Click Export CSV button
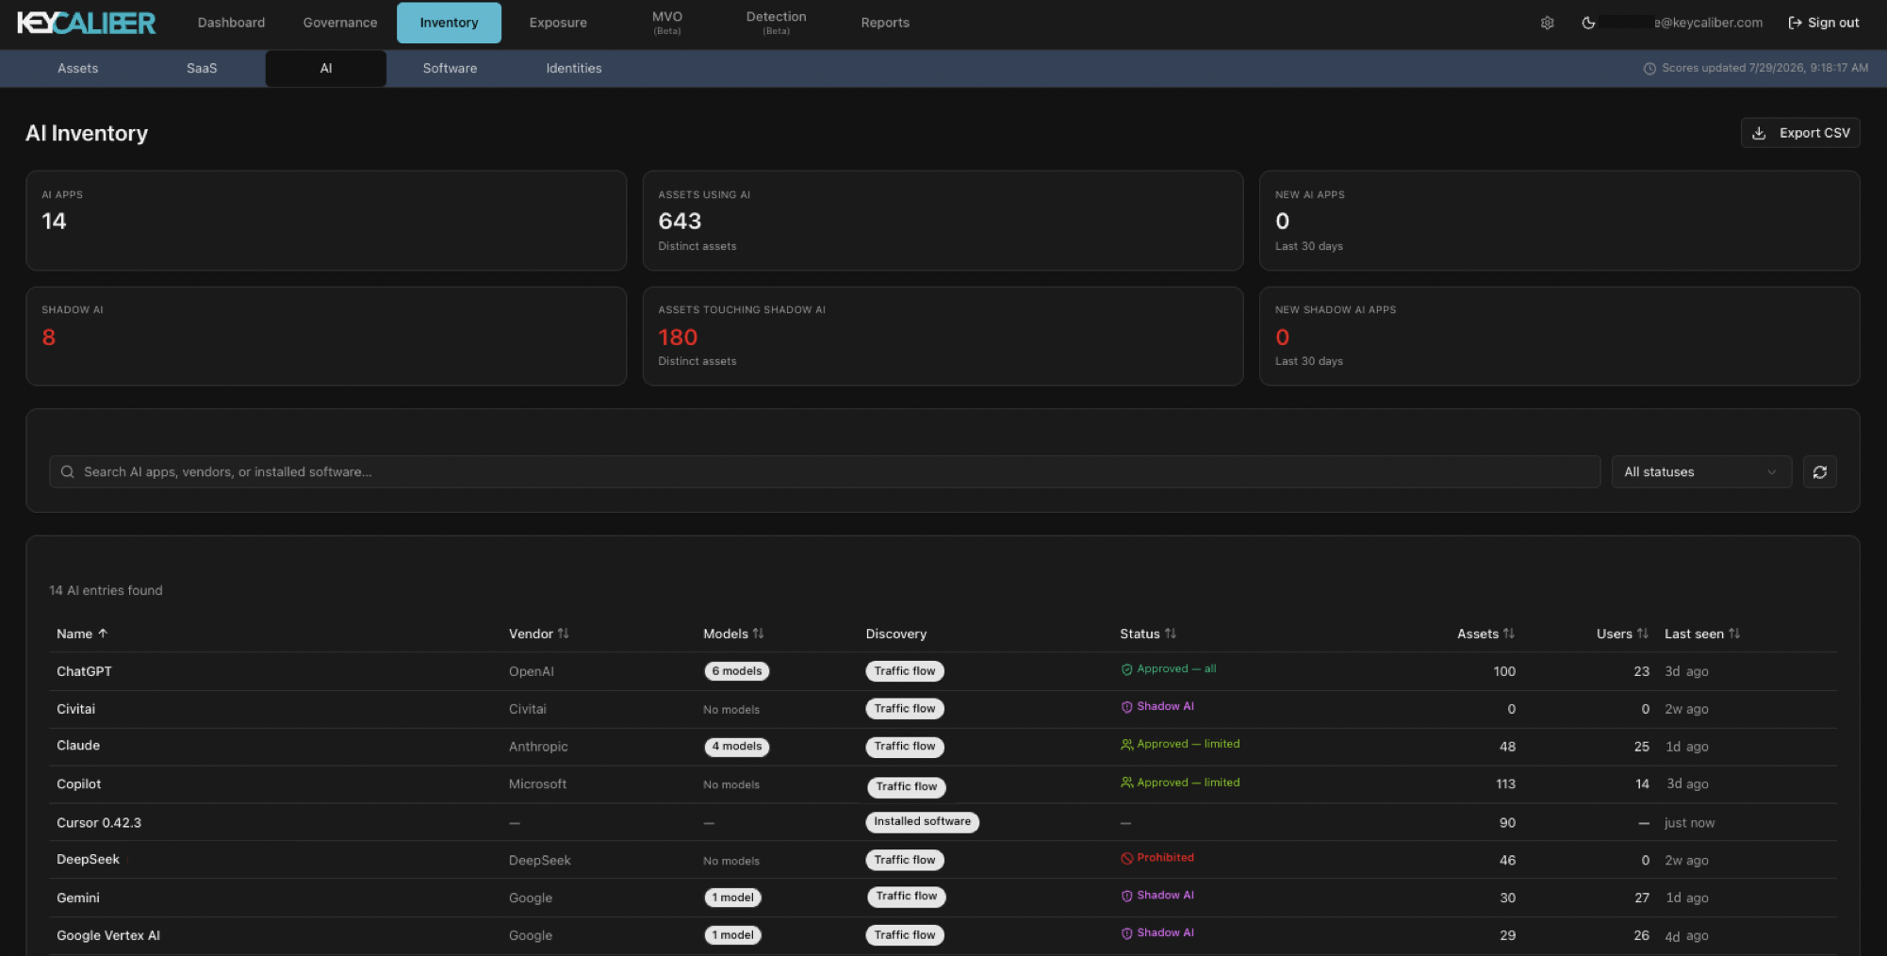The width and height of the screenshot is (1887, 956). 1799,133
